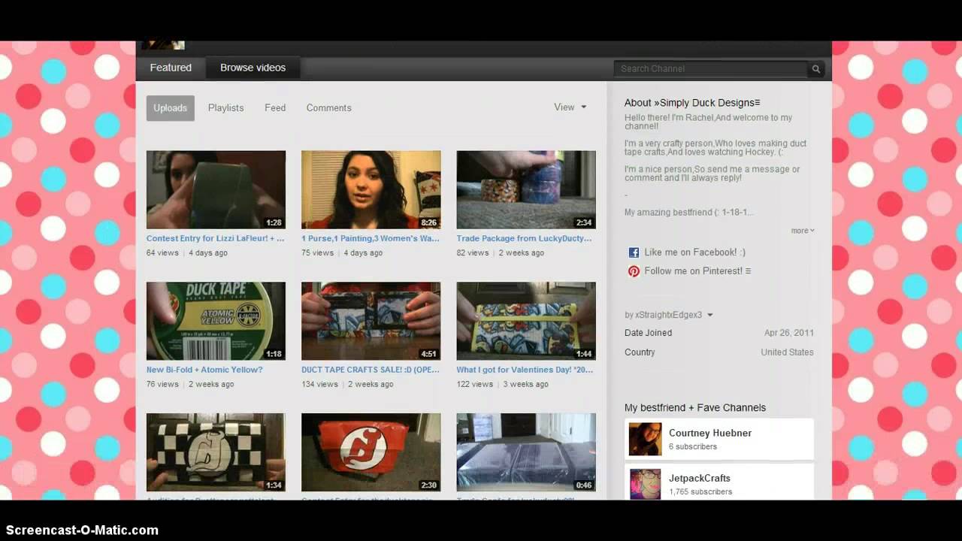Viewport: 962px width, 541px height.
Task: Open What I got for Valentines Day link
Action: (x=525, y=370)
